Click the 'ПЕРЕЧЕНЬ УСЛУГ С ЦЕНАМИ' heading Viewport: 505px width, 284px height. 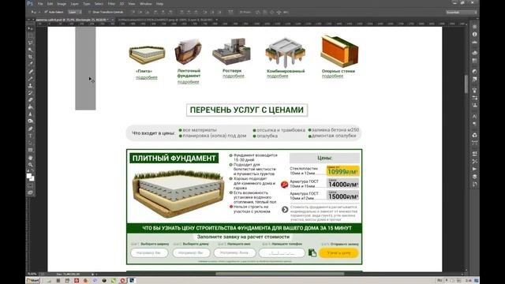[x=247, y=110]
